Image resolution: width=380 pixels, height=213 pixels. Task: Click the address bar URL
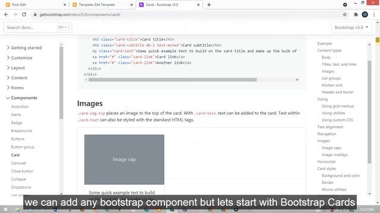point(80,14)
